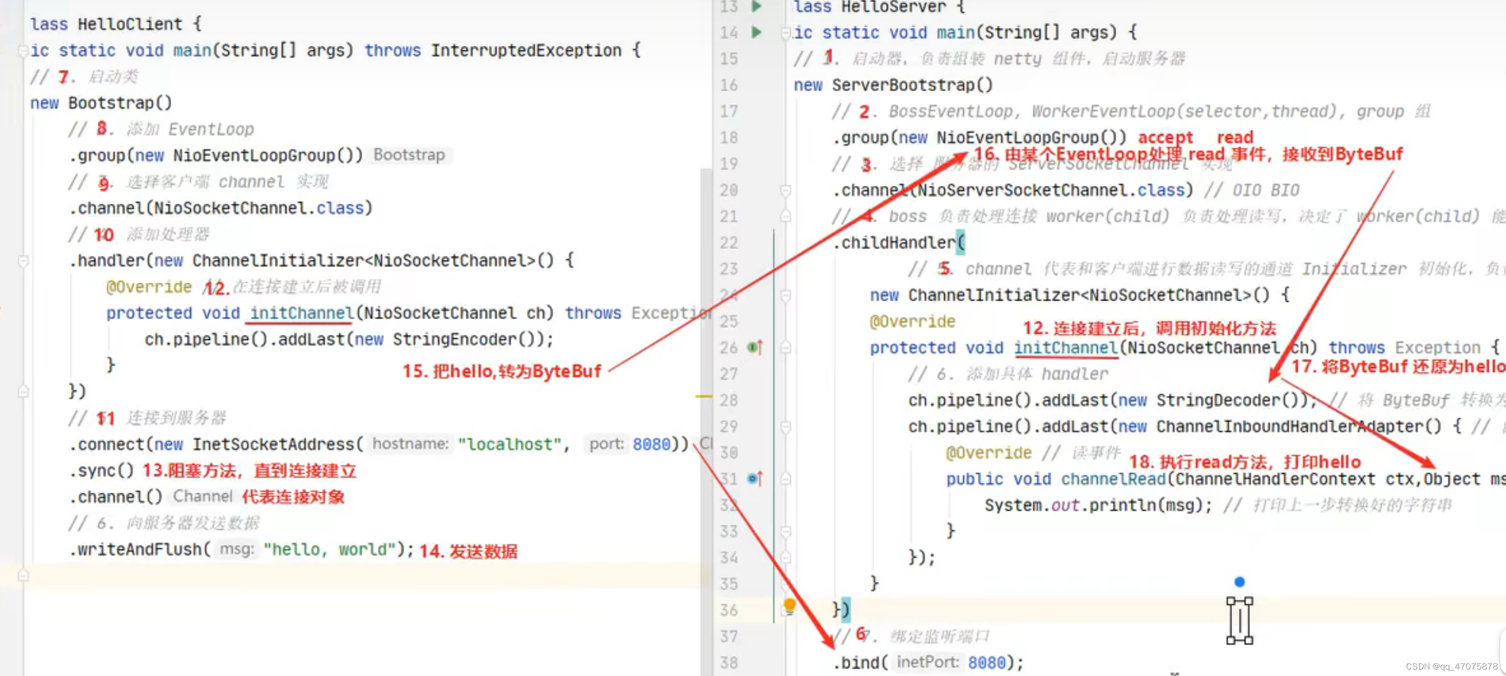Screen dimensions: 1506x676
Task: Click InetSocketAddress( in connect call
Action: coord(278,444)
